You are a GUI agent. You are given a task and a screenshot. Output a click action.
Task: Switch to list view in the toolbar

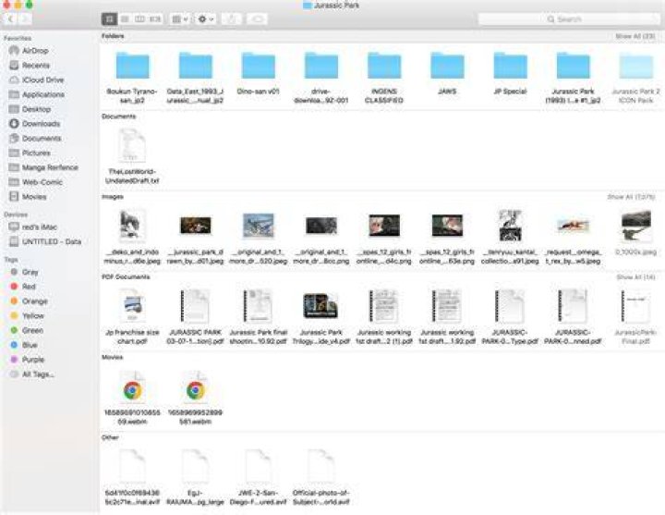click(x=125, y=19)
